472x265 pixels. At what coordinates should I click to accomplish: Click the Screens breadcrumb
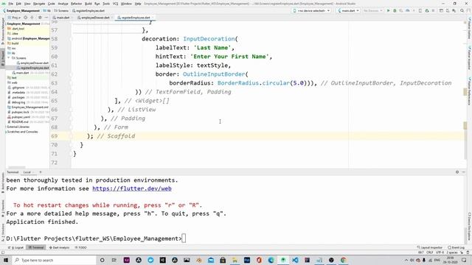click(61, 11)
